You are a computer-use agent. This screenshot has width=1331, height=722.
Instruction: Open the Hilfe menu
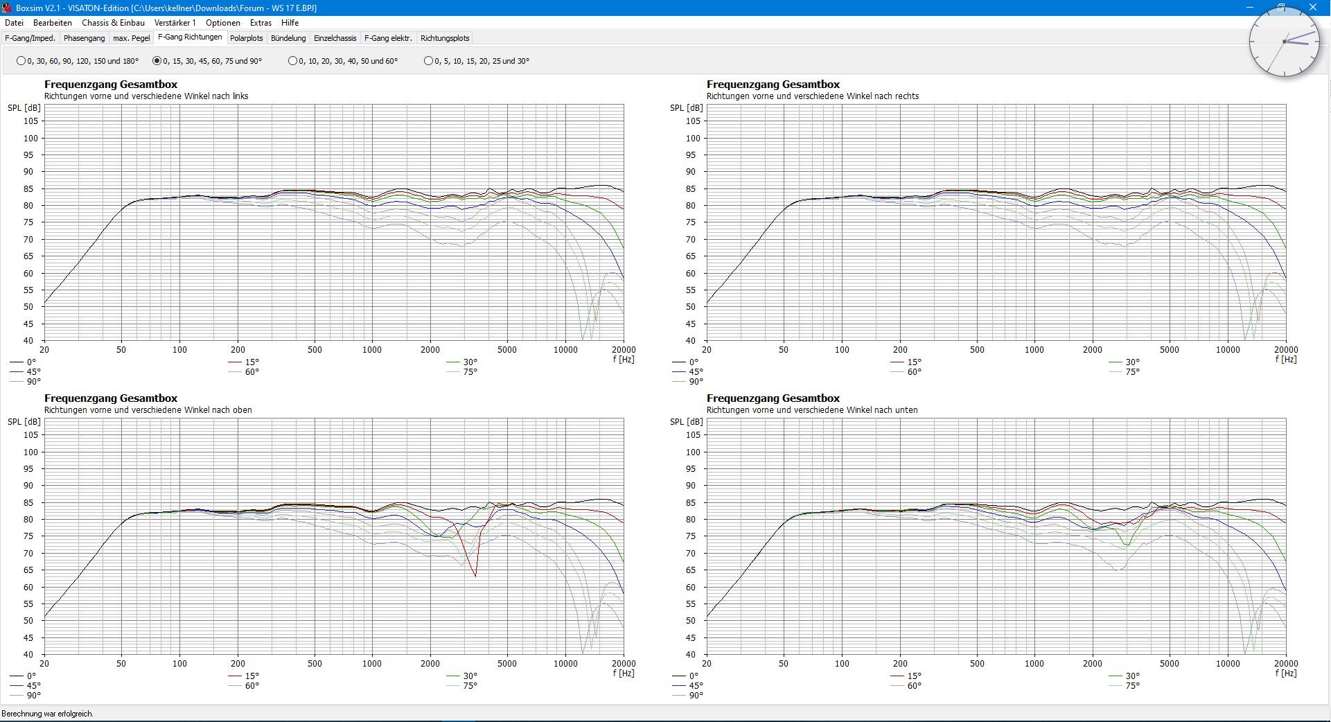click(290, 23)
